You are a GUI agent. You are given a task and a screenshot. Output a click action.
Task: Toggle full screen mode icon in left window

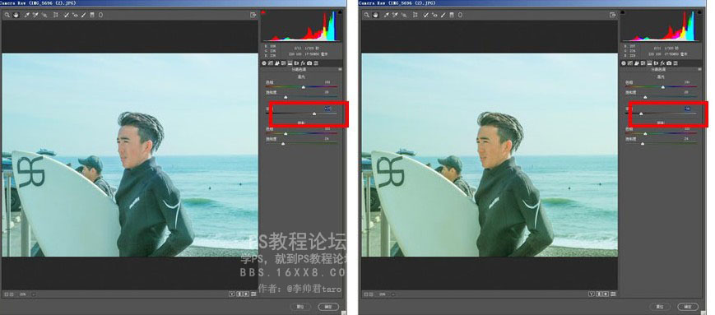[253, 15]
